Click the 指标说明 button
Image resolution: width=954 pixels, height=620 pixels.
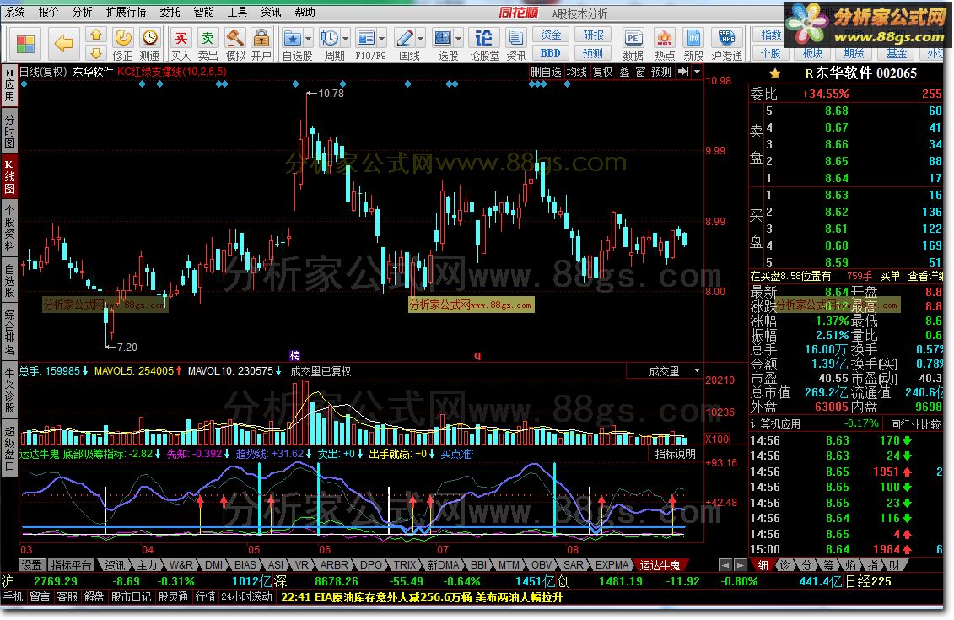tap(675, 454)
